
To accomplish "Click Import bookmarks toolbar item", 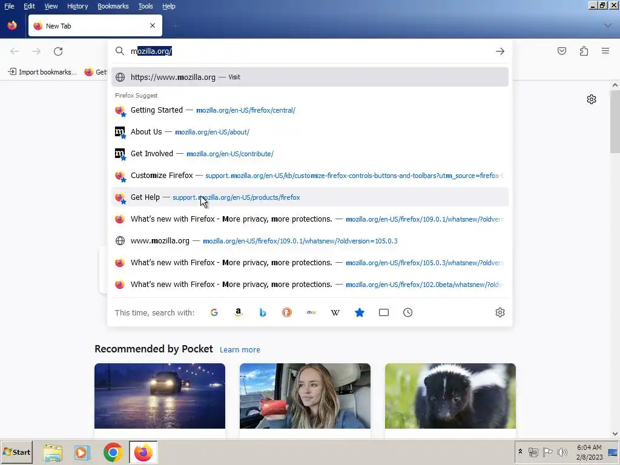I will [43, 72].
